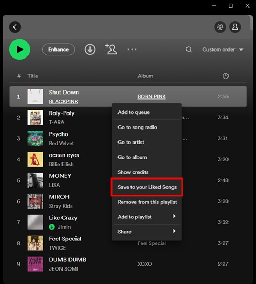Click the Like Crazy cover thumbnail
Image resolution: width=256 pixels, height=284 pixels.
click(35, 222)
